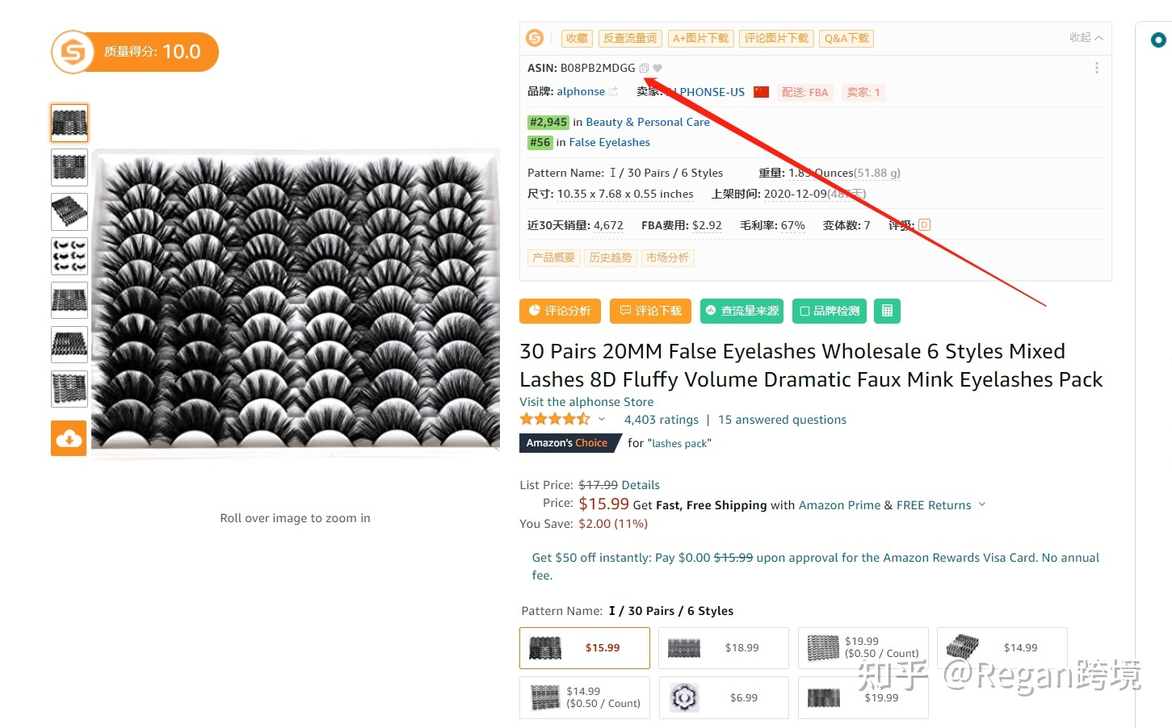
Task: Open the green calculator icon button
Action: click(887, 311)
